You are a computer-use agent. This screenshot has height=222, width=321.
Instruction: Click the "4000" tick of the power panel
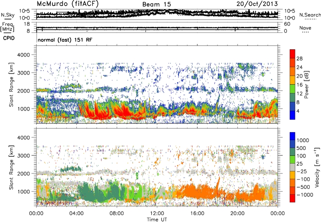point(24,55)
